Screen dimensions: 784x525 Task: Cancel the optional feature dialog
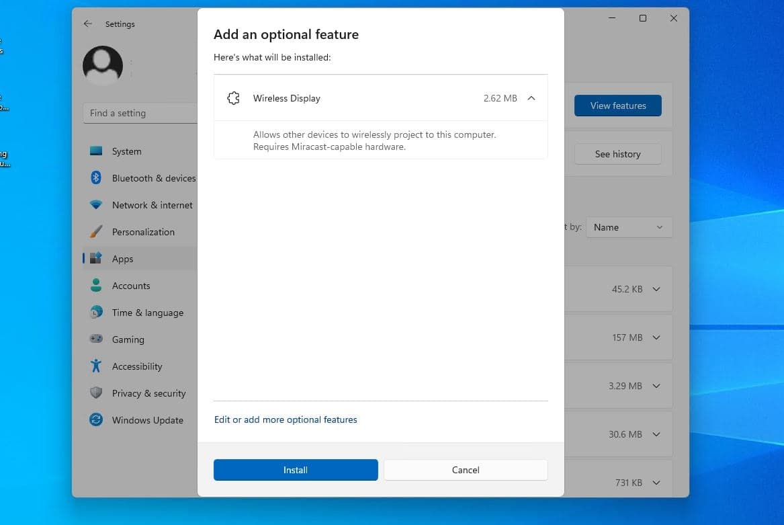tap(466, 470)
